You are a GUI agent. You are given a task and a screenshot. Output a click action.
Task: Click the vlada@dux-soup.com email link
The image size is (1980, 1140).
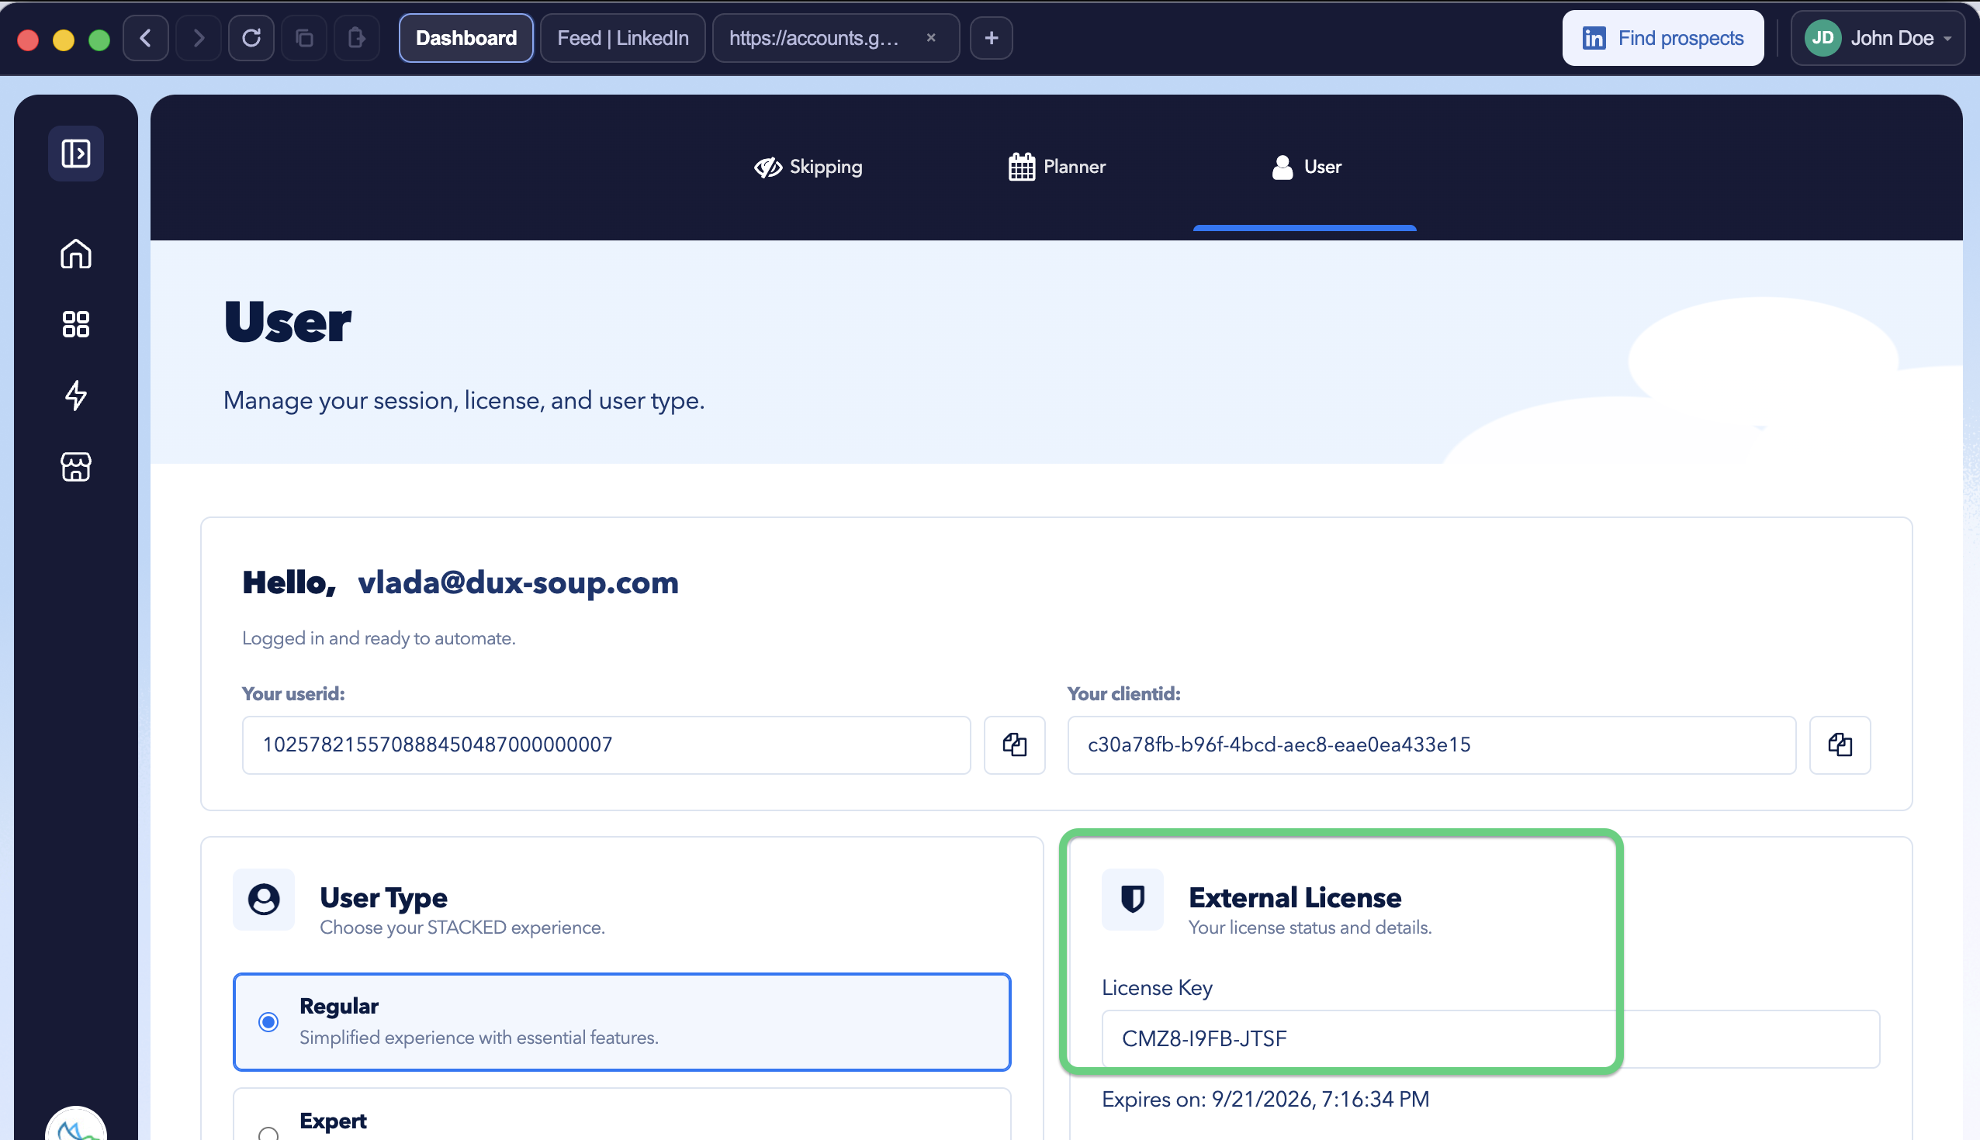tap(517, 582)
